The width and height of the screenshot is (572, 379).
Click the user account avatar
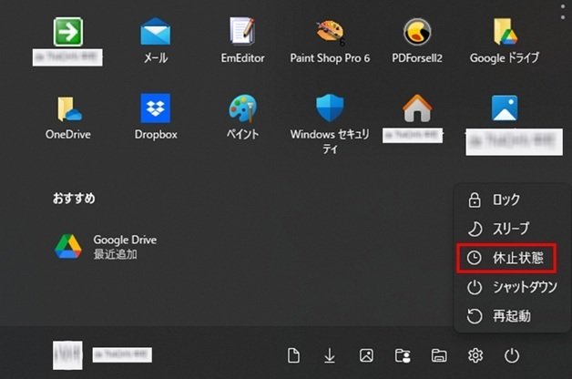[x=67, y=355]
